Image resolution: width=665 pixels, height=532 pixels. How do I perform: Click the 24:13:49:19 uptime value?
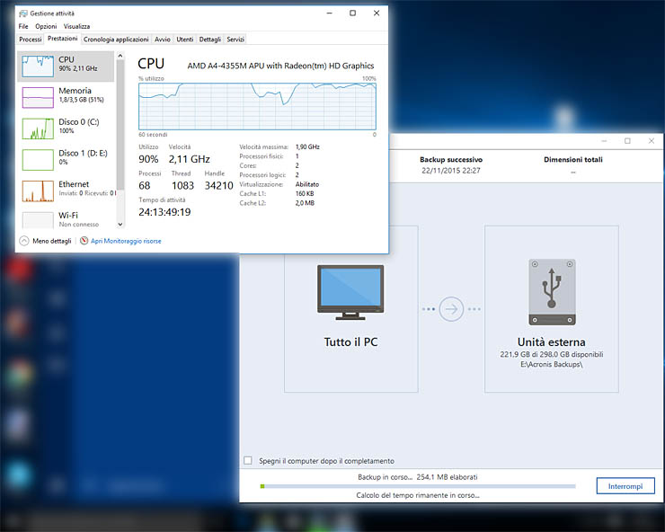pyautogui.click(x=164, y=212)
